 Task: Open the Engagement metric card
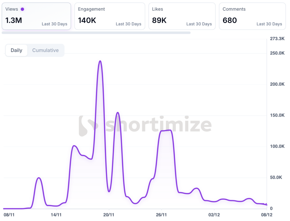pos(110,16)
